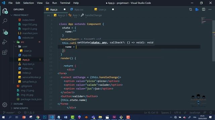The image size is (215, 120).
Task: Click the VS Code logo icon
Action: tap(3, 3)
